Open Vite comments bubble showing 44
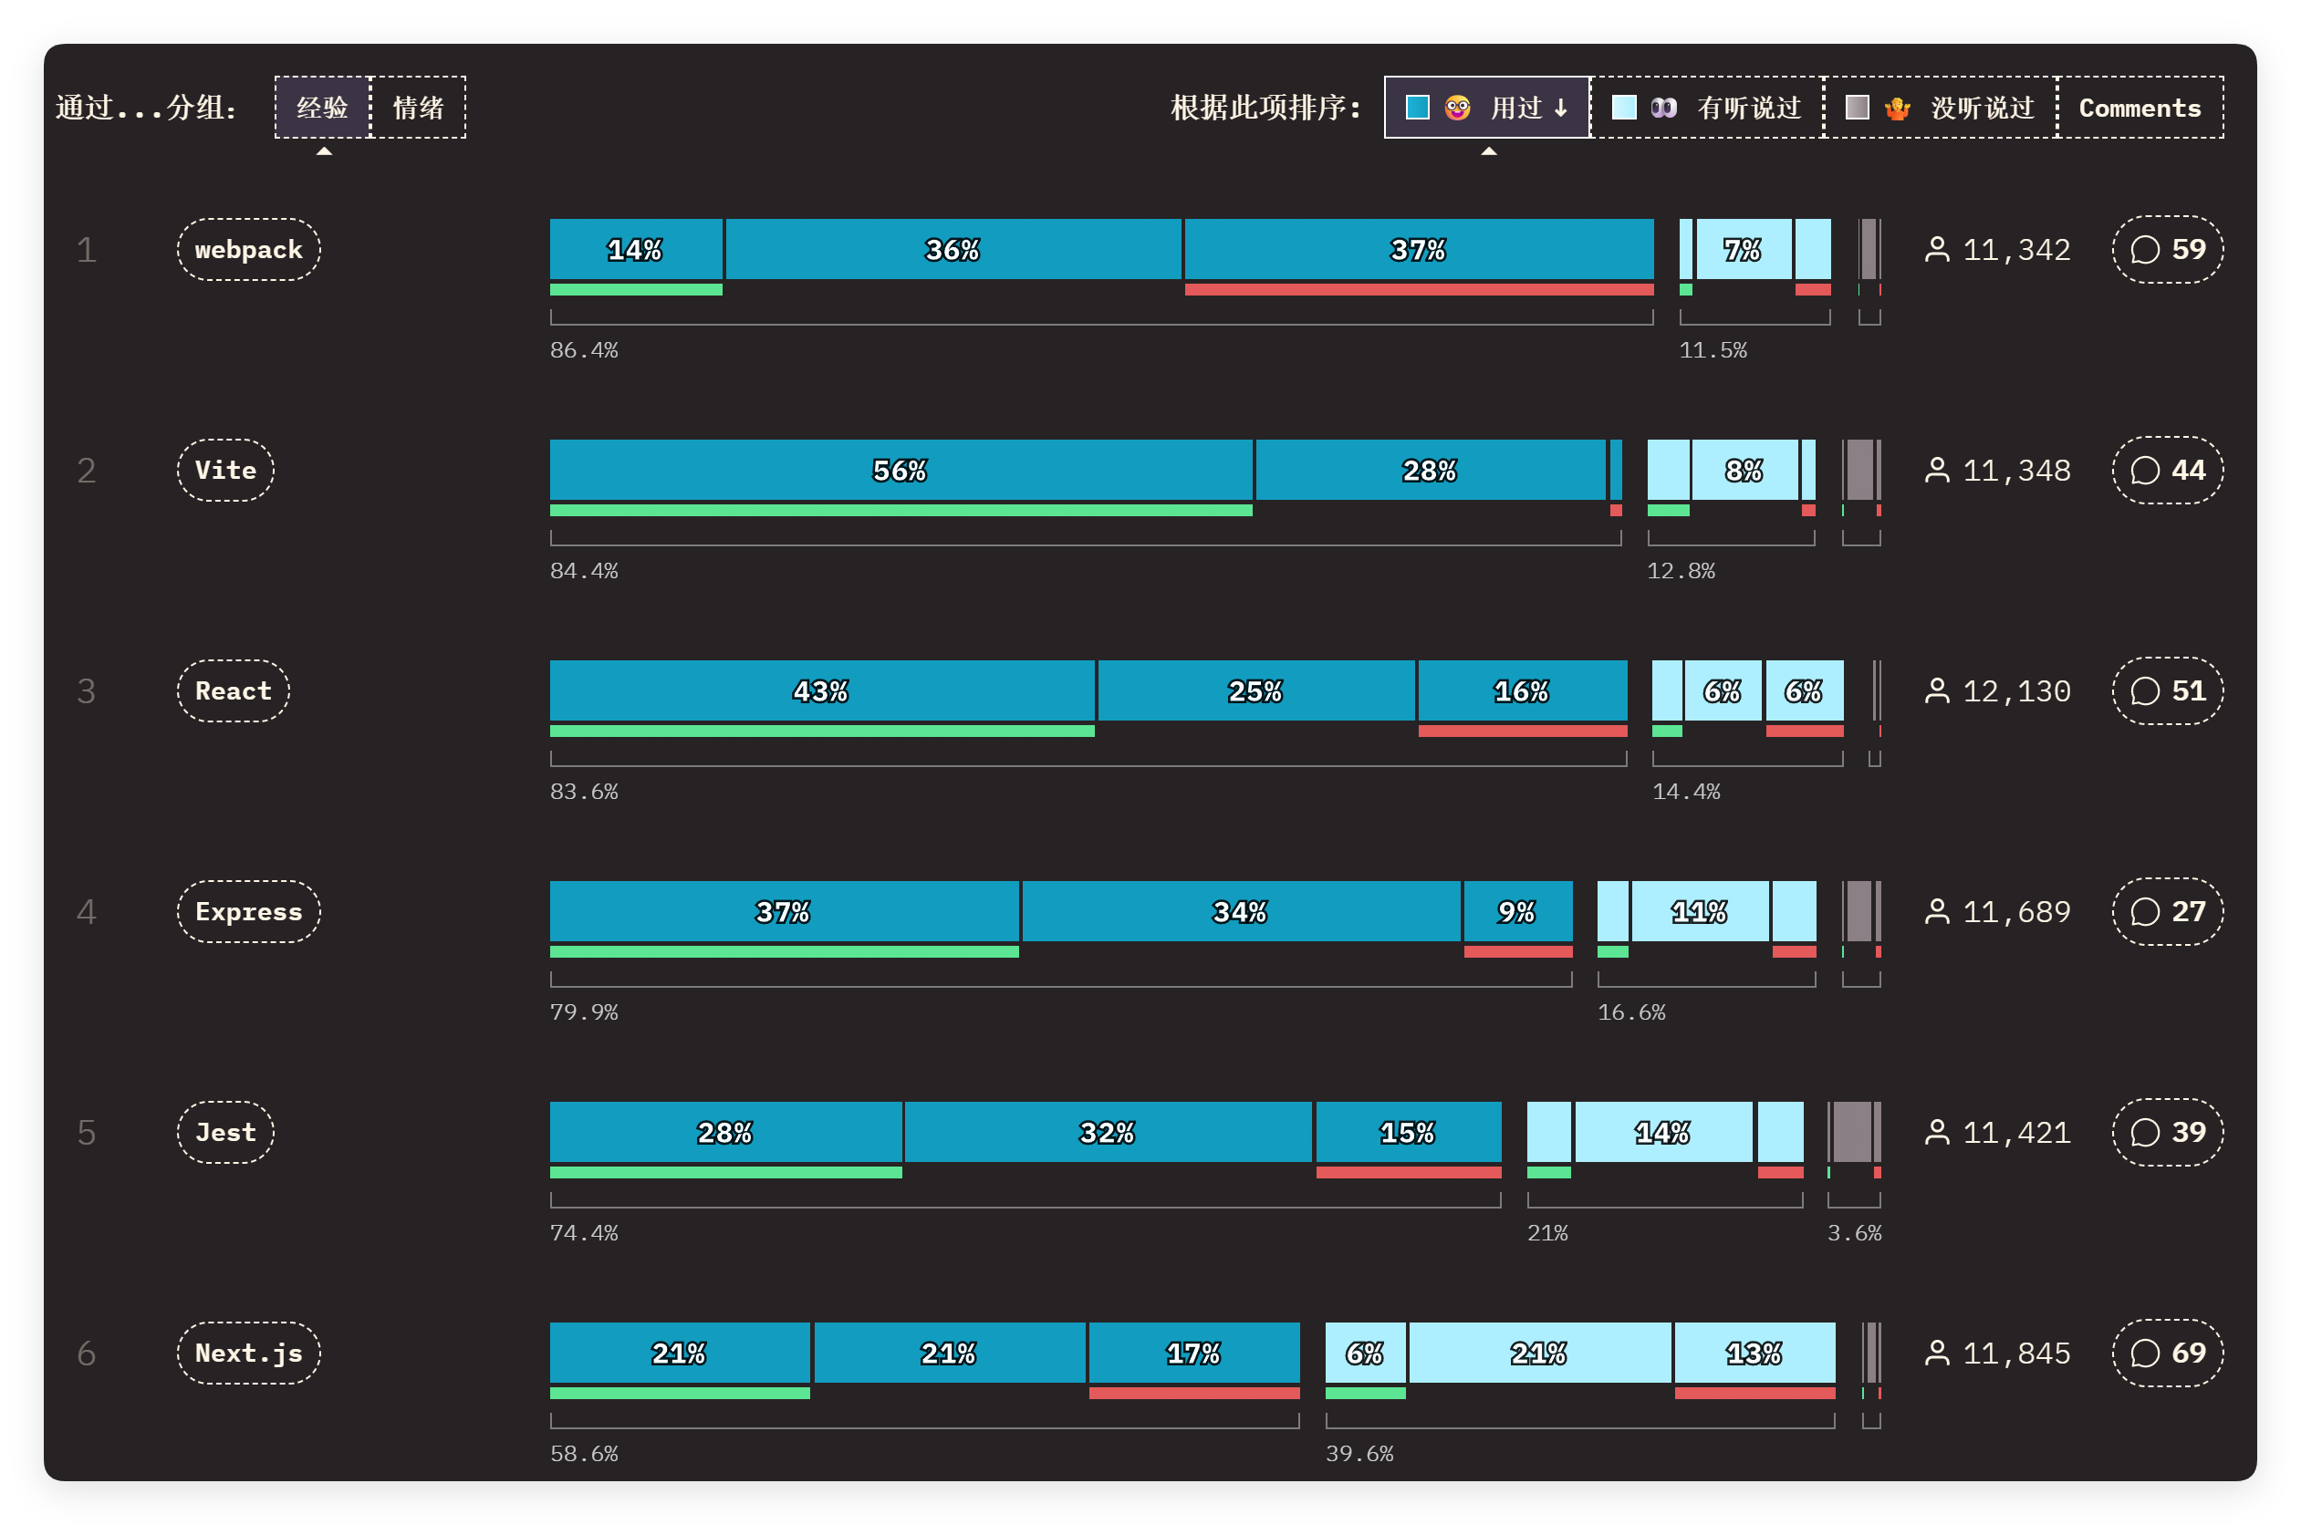This screenshot has height=1525, width=2301. click(x=2167, y=471)
